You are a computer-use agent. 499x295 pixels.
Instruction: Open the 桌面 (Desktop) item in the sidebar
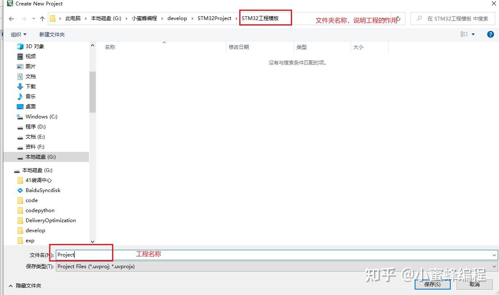point(30,106)
